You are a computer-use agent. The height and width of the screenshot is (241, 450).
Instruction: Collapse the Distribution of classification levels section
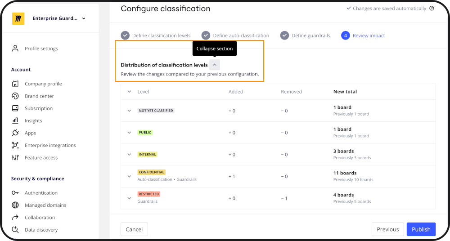[215, 65]
